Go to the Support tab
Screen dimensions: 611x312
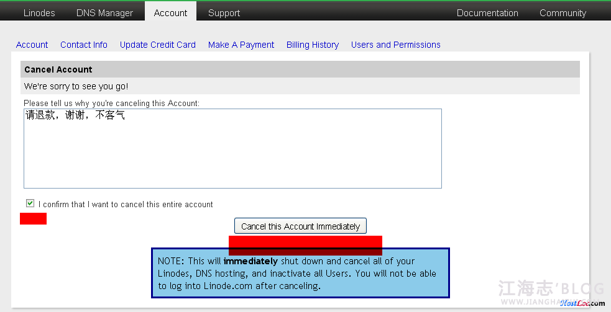[224, 12]
